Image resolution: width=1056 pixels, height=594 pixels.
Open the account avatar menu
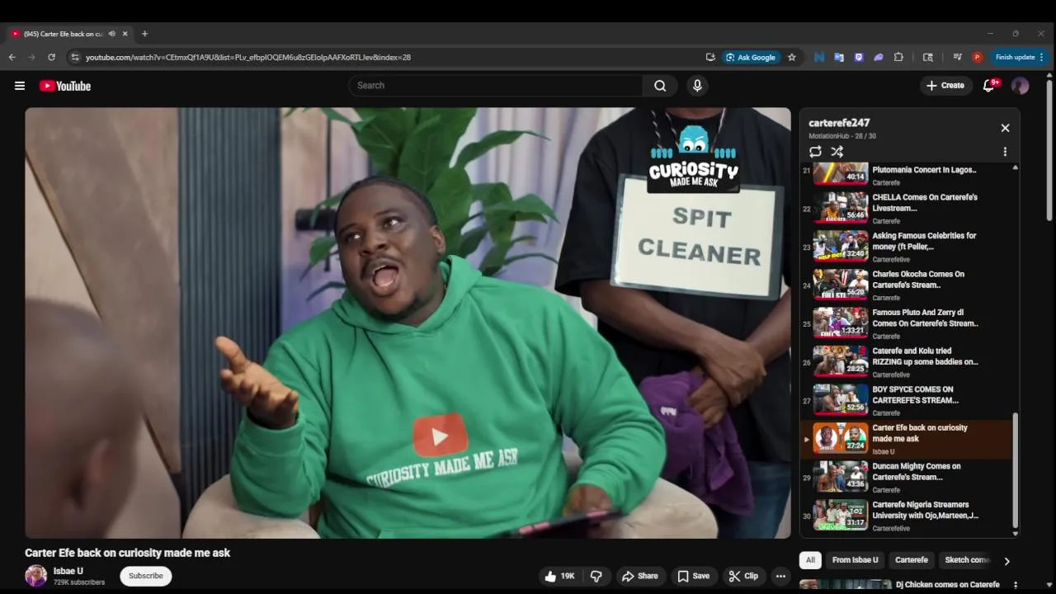tap(1021, 86)
